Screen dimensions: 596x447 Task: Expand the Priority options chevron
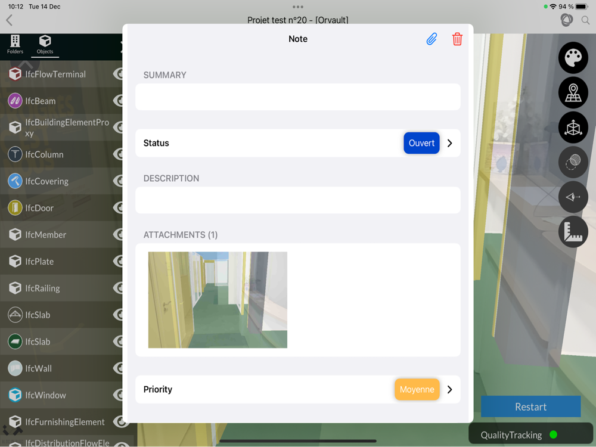(x=449, y=390)
